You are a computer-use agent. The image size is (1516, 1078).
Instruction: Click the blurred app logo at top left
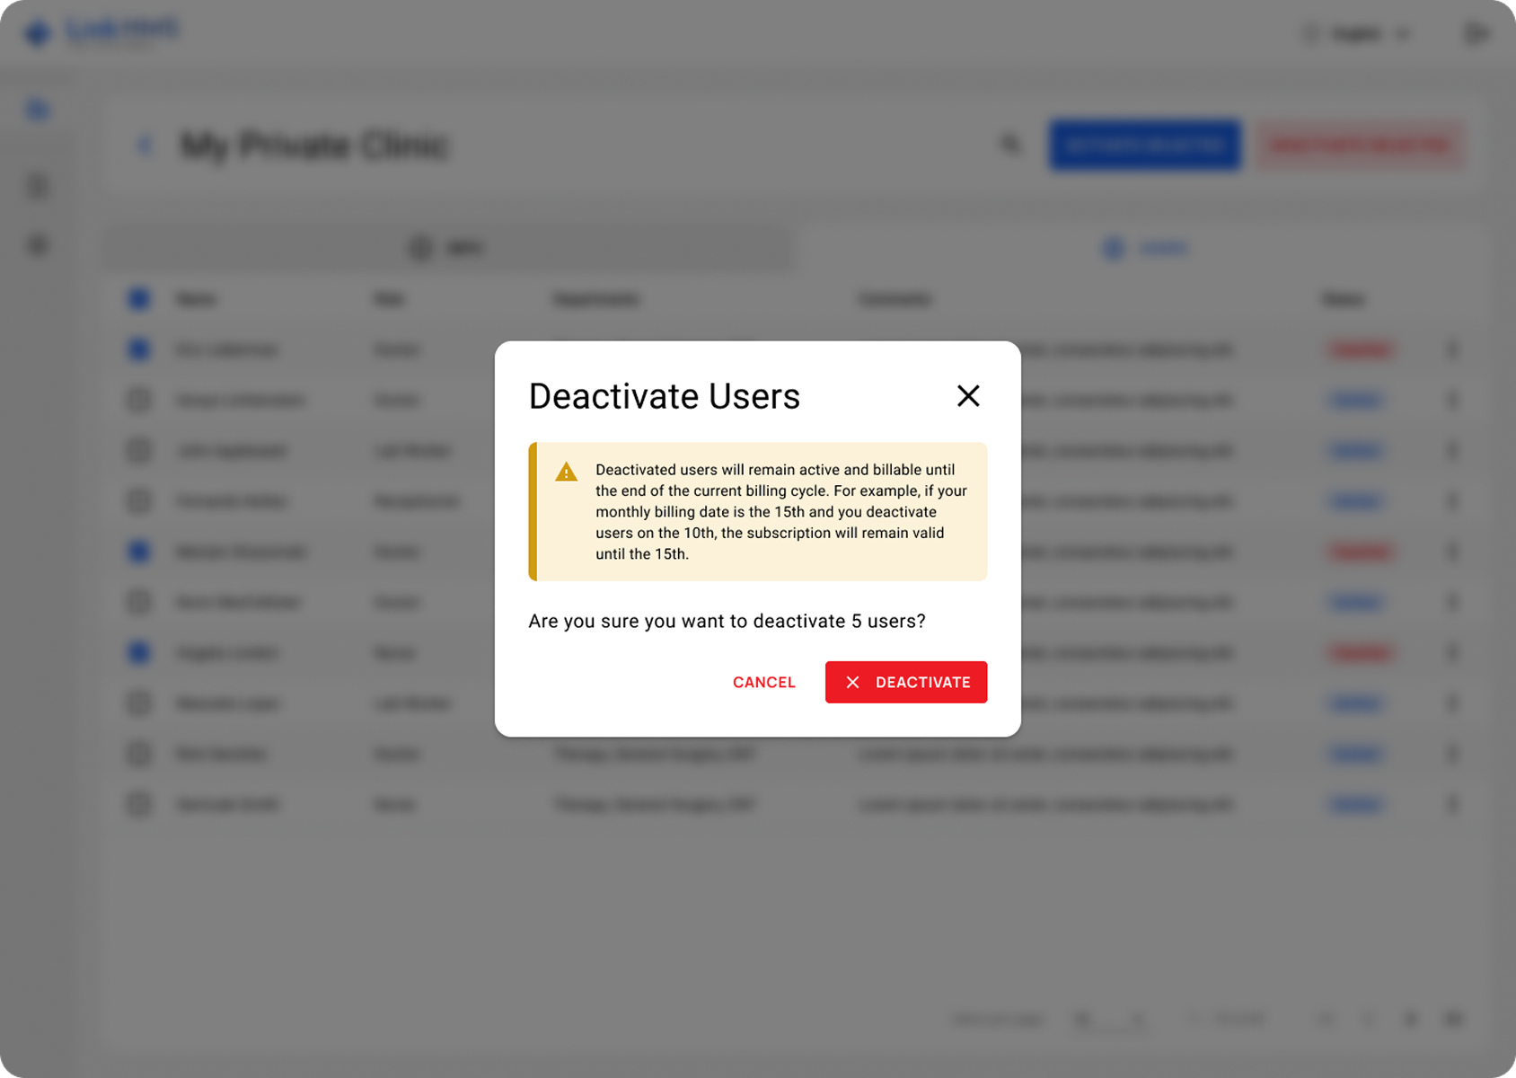pos(102,33)
